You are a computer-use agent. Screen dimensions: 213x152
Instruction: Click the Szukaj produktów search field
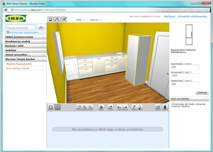pyautogui.click(x=21, y=27)
